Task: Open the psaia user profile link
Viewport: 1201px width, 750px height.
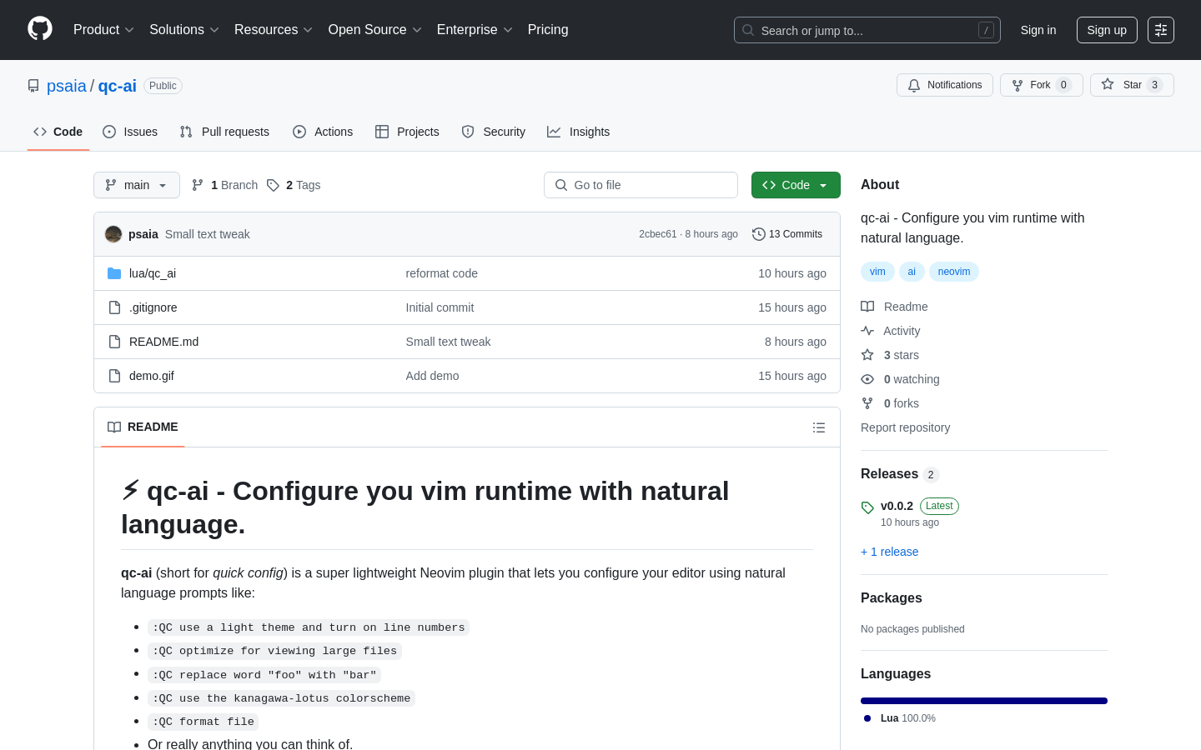Action: (x=67, y=86)
